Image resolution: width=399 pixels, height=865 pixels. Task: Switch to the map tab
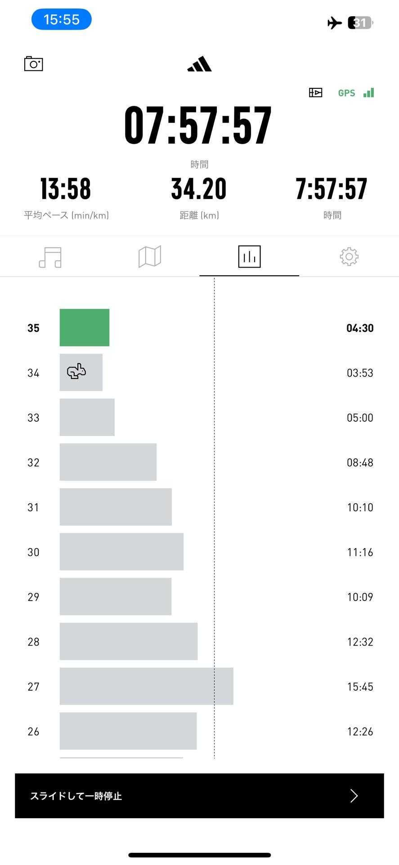point(150,257)
